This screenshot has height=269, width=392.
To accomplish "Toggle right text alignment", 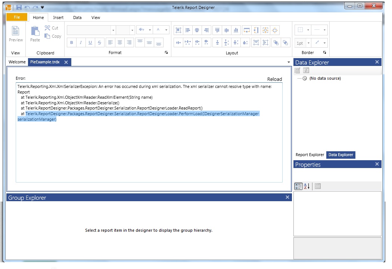I will point(129,43).
